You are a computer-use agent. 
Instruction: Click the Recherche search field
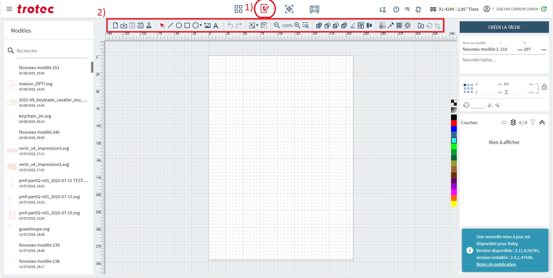[52, 51]
